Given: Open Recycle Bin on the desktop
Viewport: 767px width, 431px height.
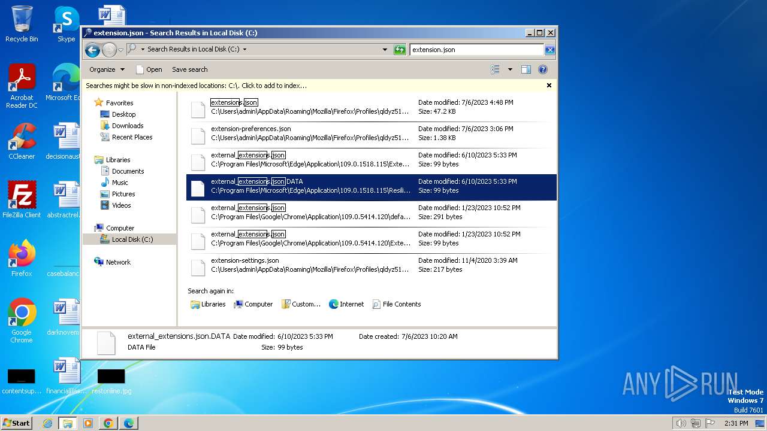Looking at the screenshot, I should (x=22, y=24).
